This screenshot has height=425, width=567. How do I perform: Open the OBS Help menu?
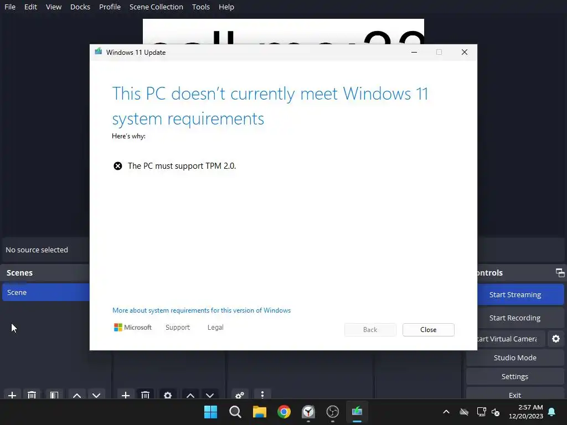[226, 7]
